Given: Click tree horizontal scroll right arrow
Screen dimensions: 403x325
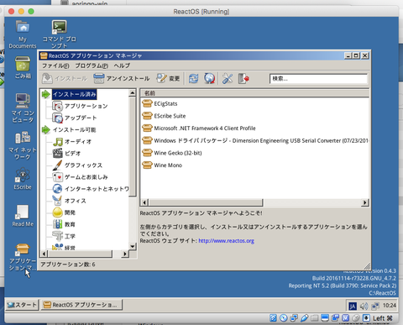Looking at the screenshot, I should pyautogui.click(x=125, y=254).
